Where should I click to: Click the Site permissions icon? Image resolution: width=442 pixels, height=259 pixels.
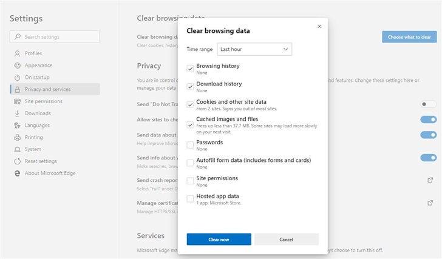click(18, 101)
